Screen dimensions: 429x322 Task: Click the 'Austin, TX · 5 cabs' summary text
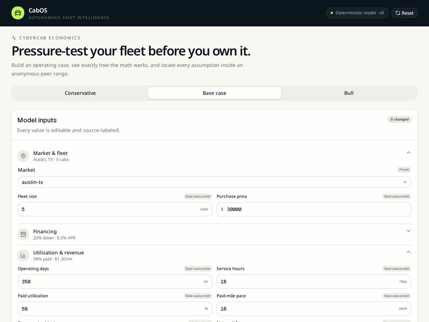[51, 160]
